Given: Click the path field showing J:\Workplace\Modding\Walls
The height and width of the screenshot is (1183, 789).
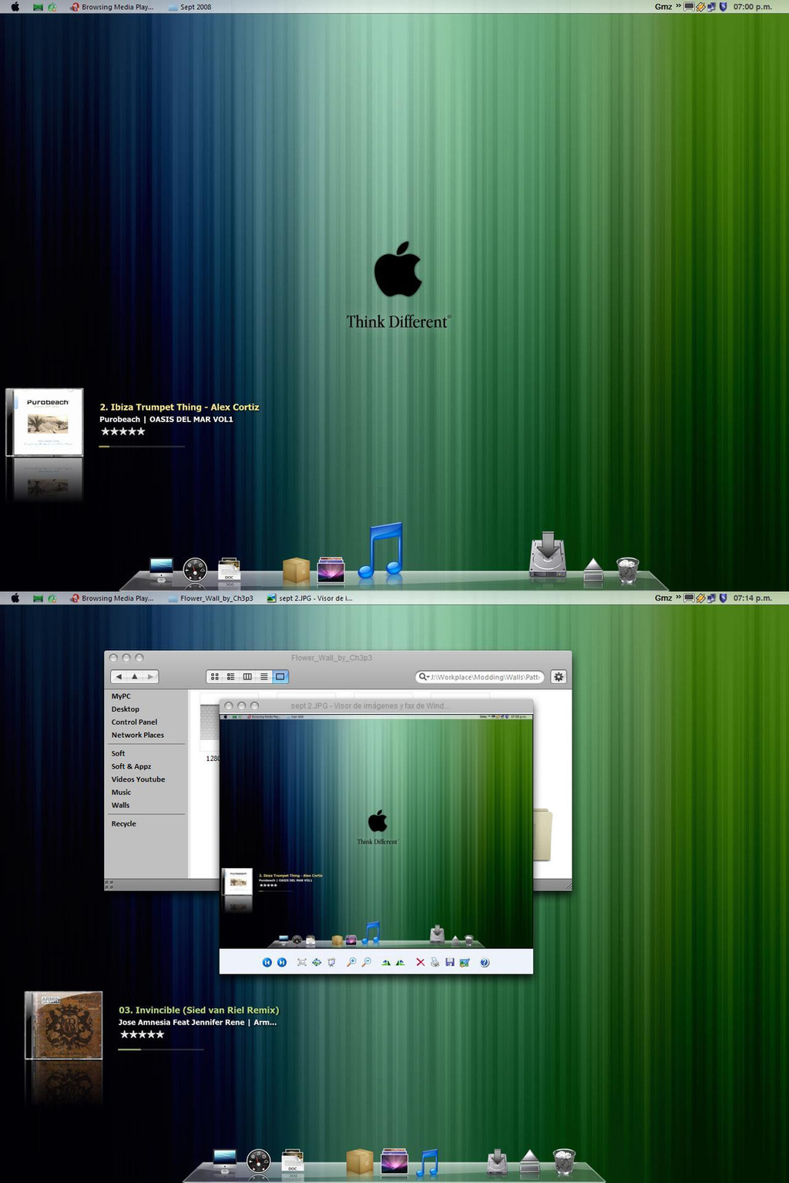Looking at the screenshot, I should tap(480, 677).
